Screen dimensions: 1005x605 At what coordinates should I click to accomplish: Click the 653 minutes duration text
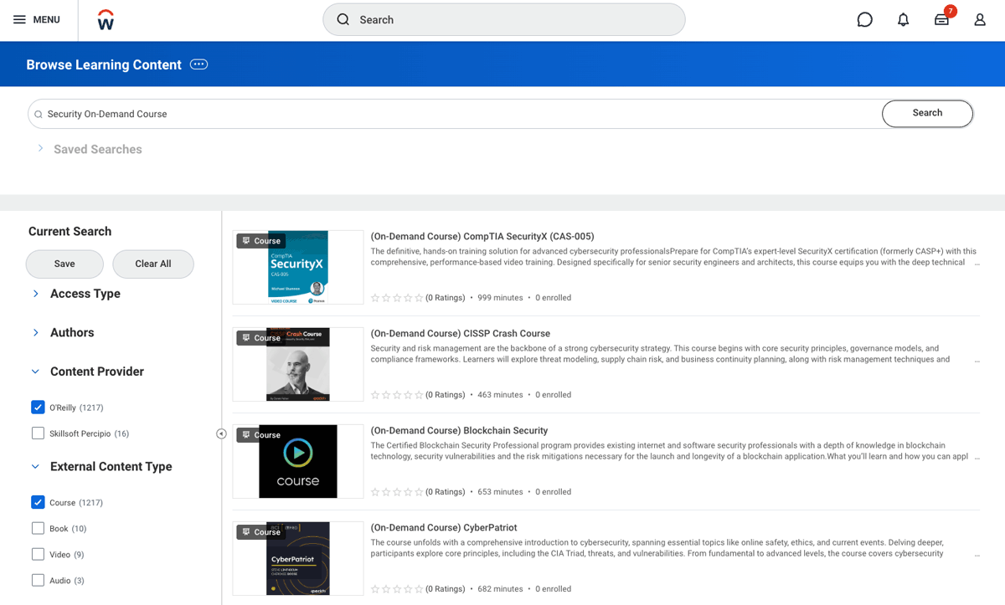click(500, 492)
